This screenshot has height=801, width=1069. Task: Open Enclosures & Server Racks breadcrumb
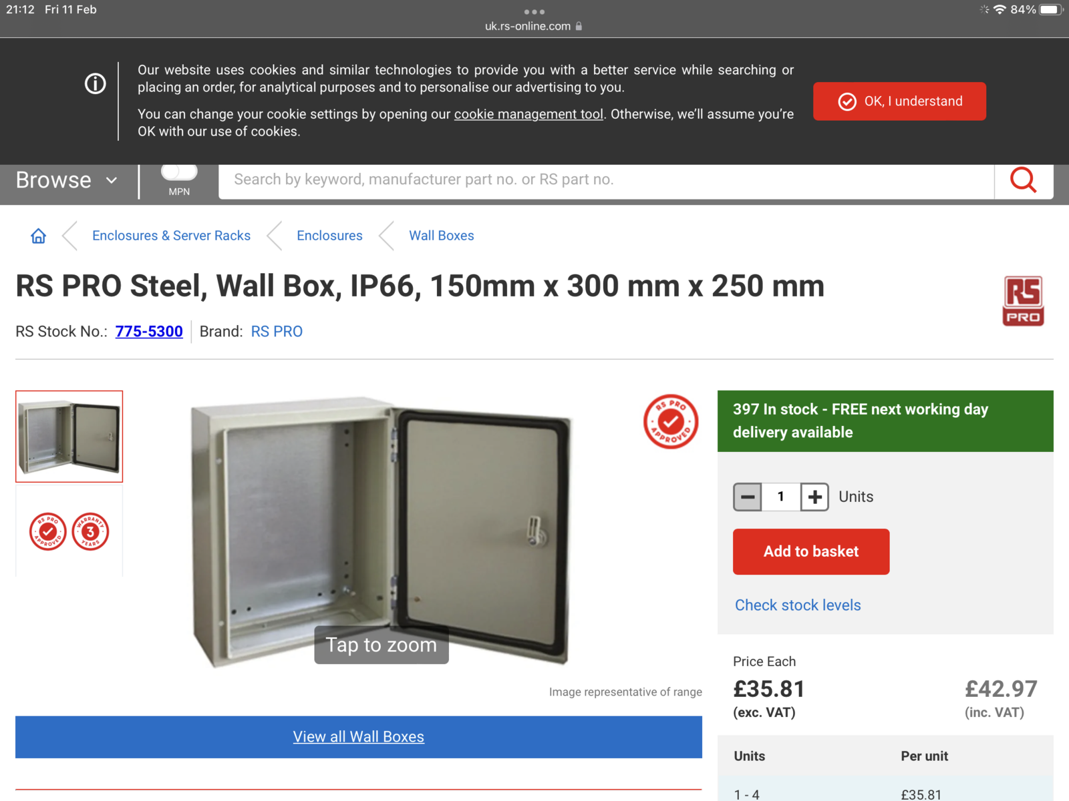pyautogui.click(x=171, y=236)
